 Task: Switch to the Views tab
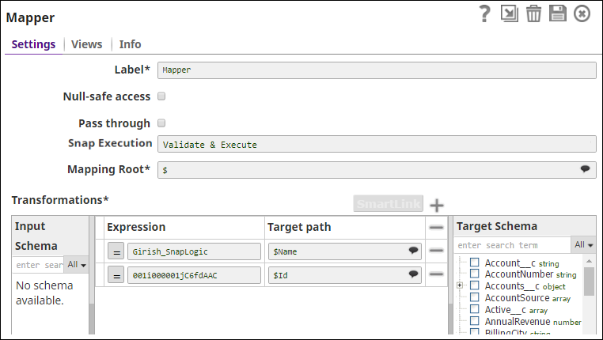(x=87, y=44)
